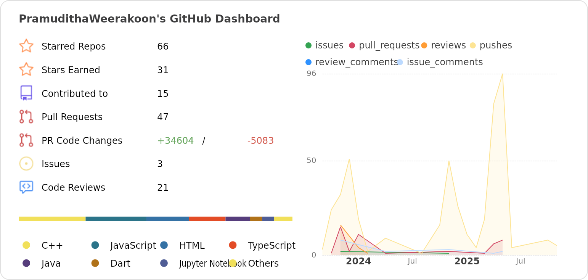Click the Pull Requests branch icon

(x=26, y=116)
